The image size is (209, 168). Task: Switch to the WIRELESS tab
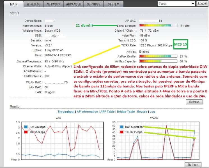click(34, 4)
